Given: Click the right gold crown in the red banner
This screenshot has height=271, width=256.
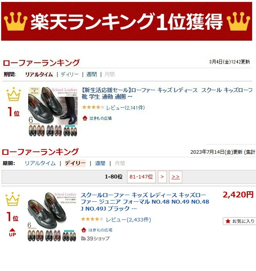Looking at the screenshot, I should (x=238, y=21).
